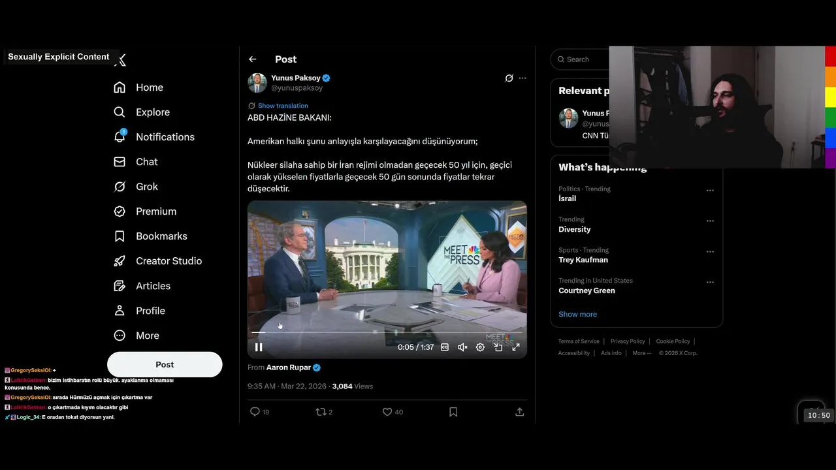The width and height of the screenshot is (836, 470).
Task: Open the Terms of Service link
Action: (x=579, y=341)
